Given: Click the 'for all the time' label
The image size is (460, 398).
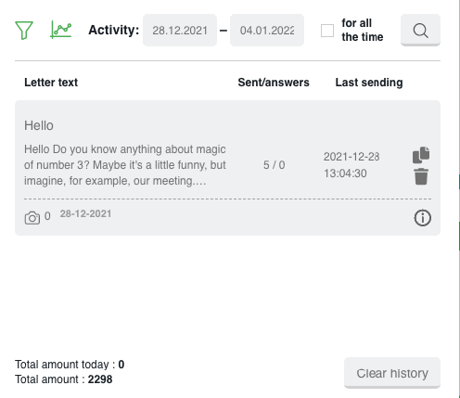Looking at the screenshot, I should (363, 30).
